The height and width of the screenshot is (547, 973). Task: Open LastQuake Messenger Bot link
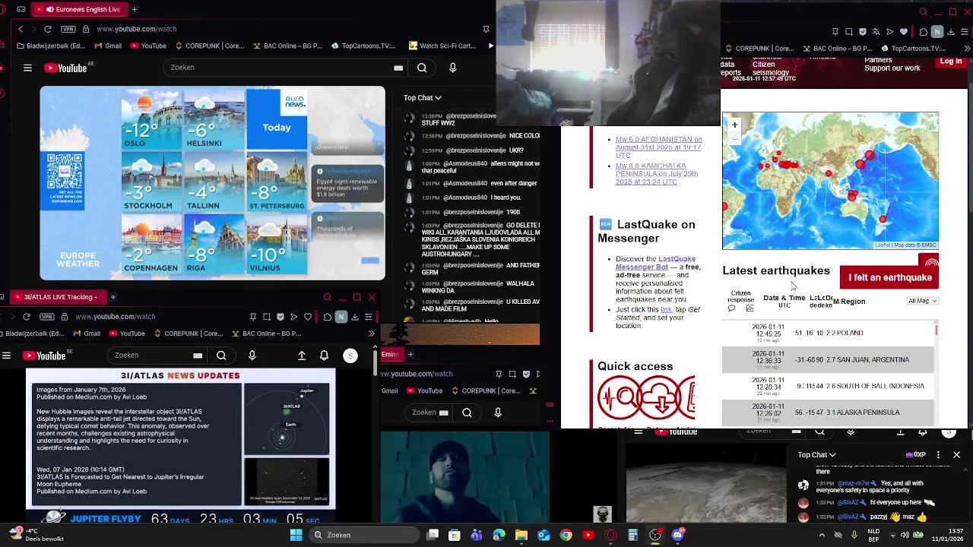tap(655, 263)
